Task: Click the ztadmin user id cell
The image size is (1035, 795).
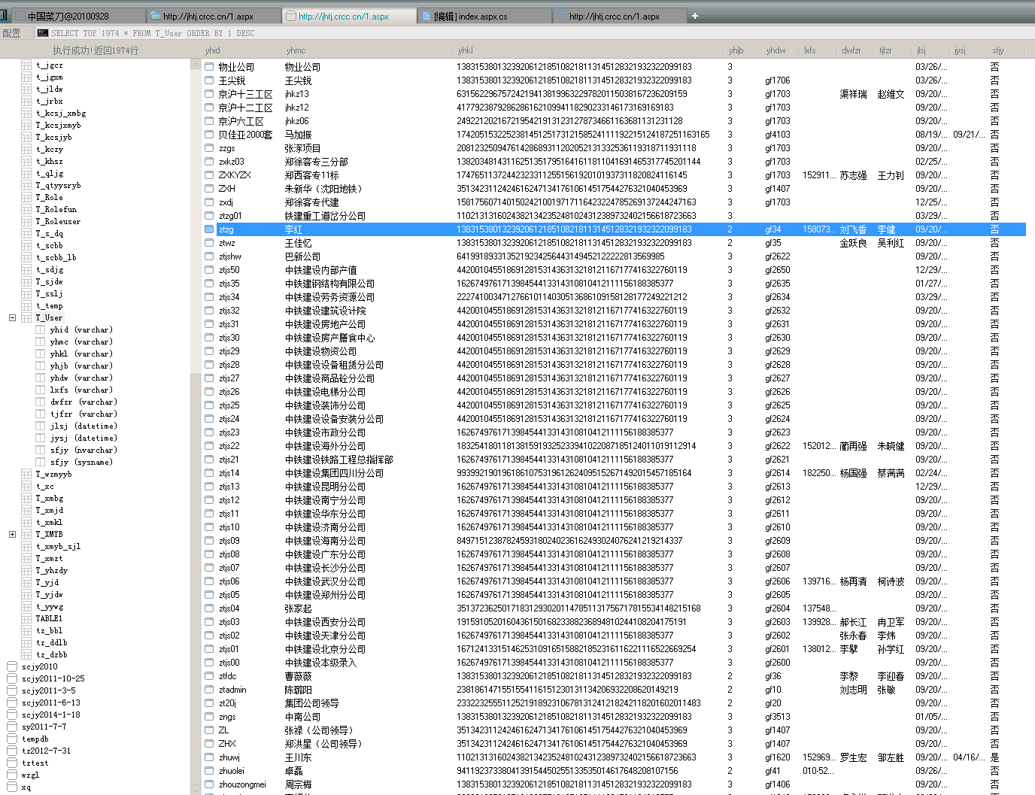Action: tap(232, 690)
